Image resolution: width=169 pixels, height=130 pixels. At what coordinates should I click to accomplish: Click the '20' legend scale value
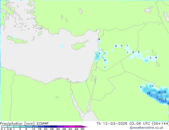[x=46, y=129]
